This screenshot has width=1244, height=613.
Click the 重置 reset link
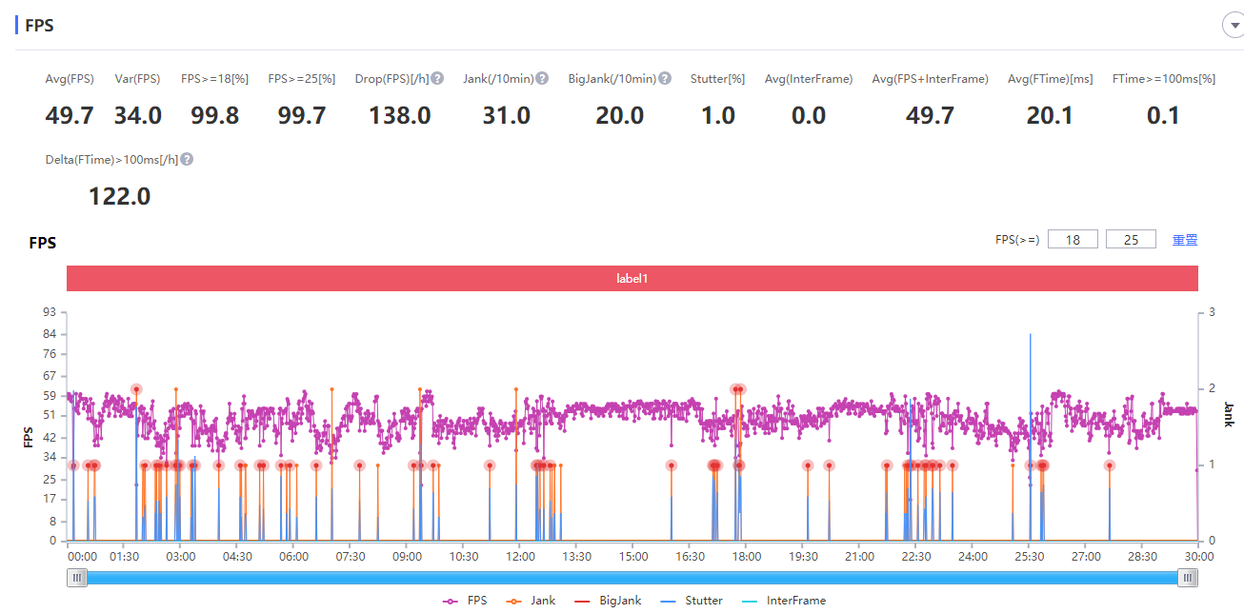pyautogui.click(x=1184, y=240)
